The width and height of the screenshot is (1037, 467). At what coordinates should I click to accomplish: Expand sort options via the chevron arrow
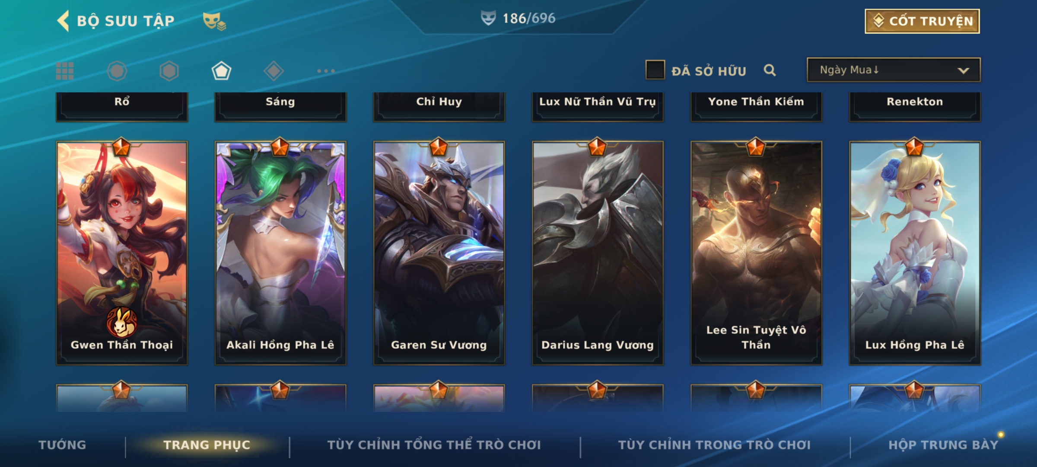pyautogui.click(x=963, y=70)
